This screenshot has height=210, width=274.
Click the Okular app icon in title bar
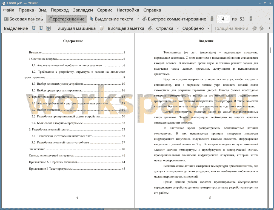pos(4,3)
